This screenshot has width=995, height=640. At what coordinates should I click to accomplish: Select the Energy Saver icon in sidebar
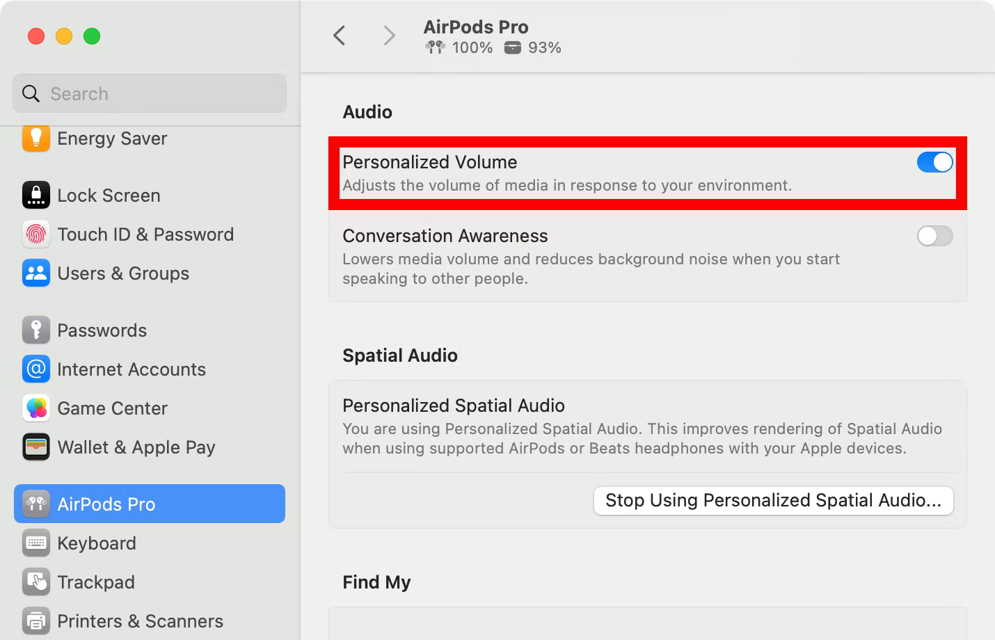point(36,138)
